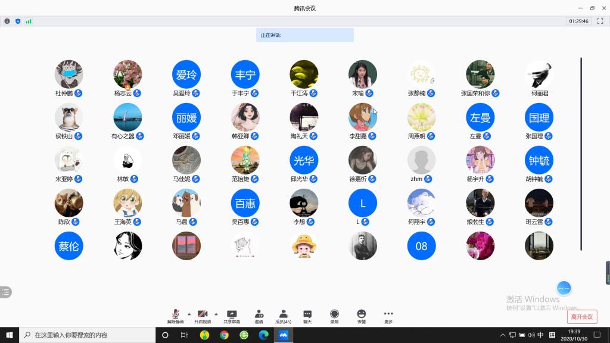
Task: Enter full screen mode from the top-right icon
Action: tap(600, 21)
